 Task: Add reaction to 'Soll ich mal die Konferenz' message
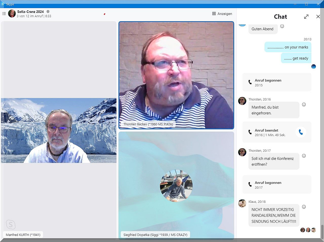tap(304, 156)
